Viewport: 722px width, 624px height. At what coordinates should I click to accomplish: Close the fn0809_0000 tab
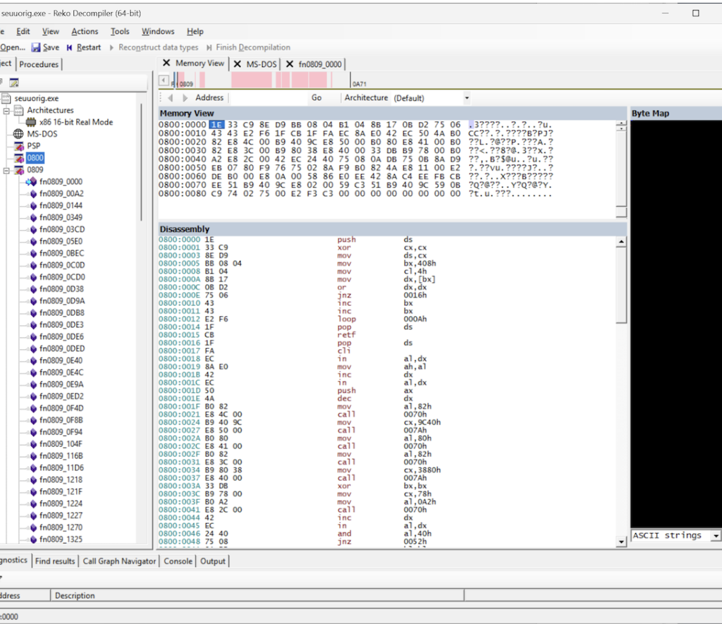pos(290,64)
